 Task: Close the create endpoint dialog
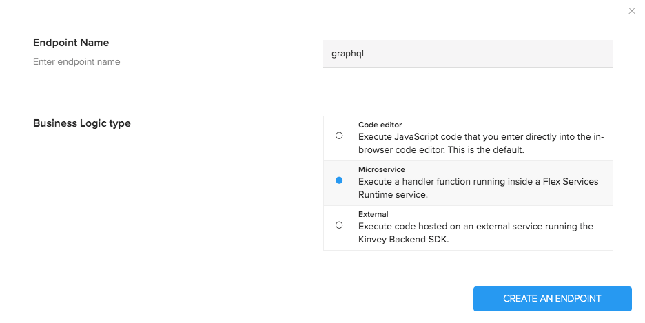pyautogui.click(x=632, y=11)
